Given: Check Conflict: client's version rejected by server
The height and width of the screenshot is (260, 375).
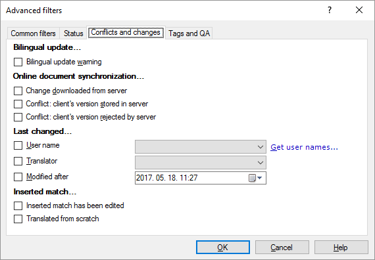Looking at the screenshot, I should pos(18,118).
